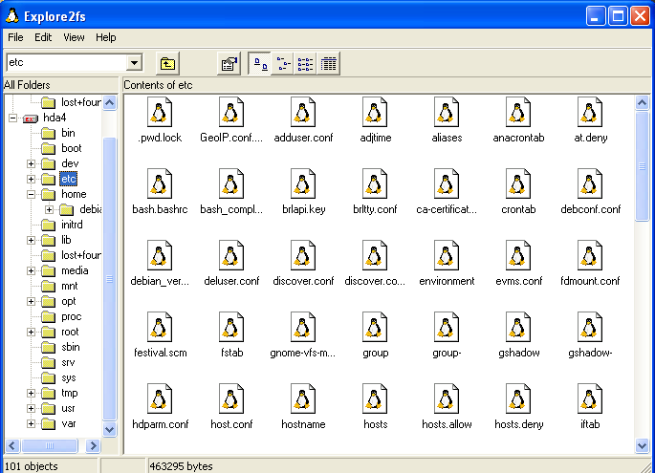
Task: Expand the etc folder in tree
Action: coord(31,179)
